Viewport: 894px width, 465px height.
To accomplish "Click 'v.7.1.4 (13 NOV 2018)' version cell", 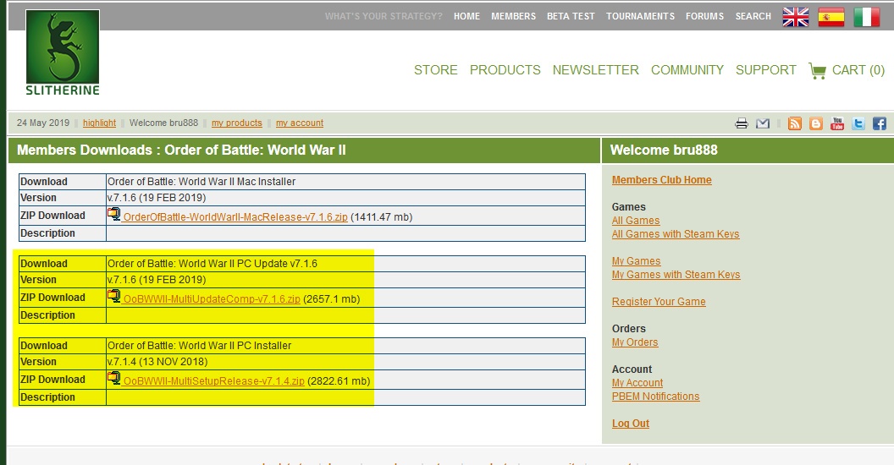I will pos(345,361).
